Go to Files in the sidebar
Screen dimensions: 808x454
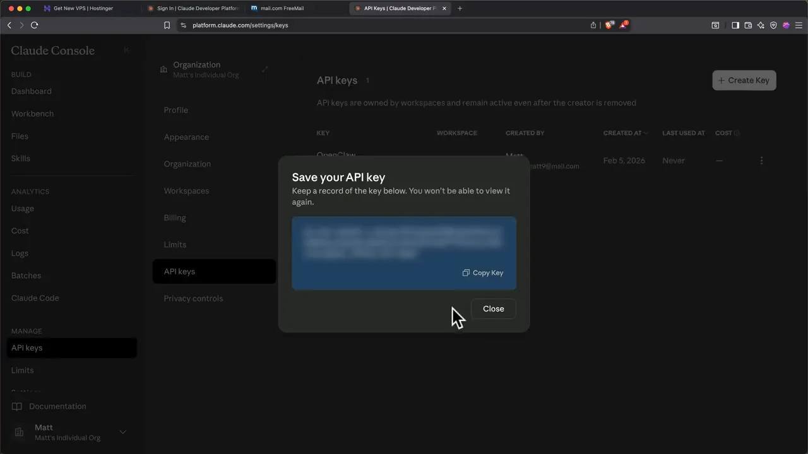pyautogui.click(x=20, y=136)
